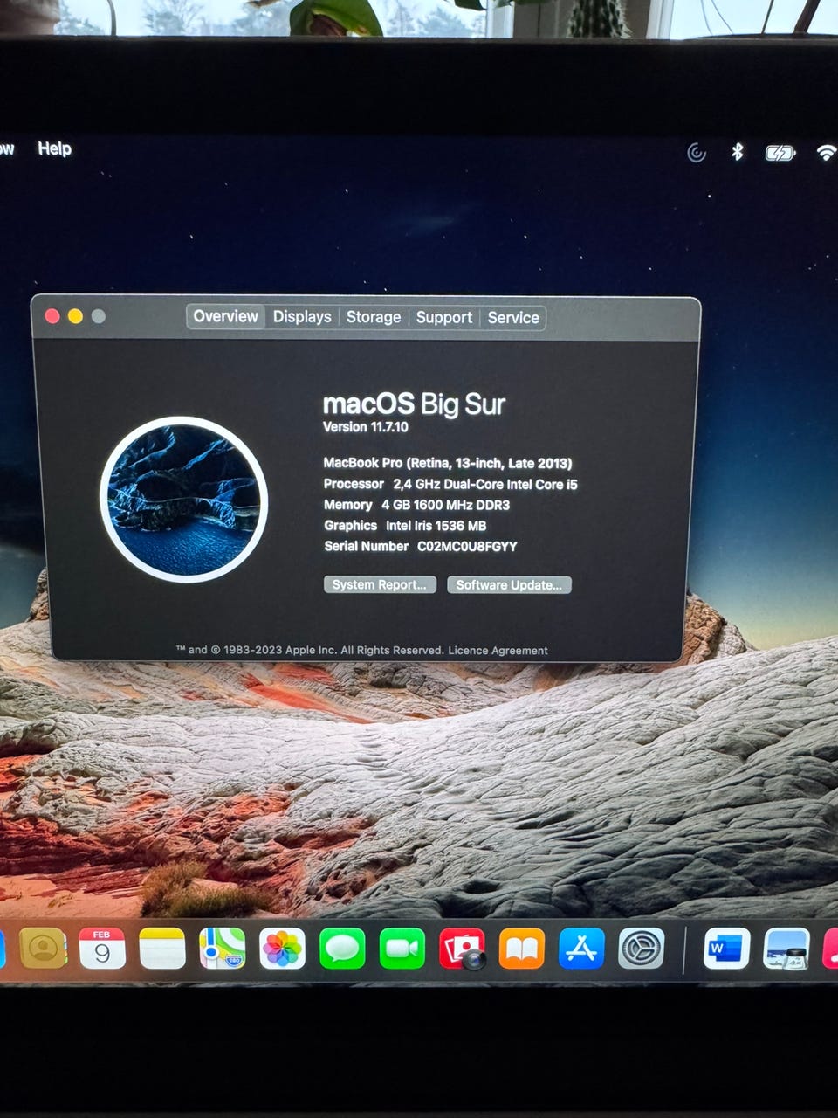This screenshot has width=838, height=1118.
Task: Select the Service tab
Action: pos(513,318)
